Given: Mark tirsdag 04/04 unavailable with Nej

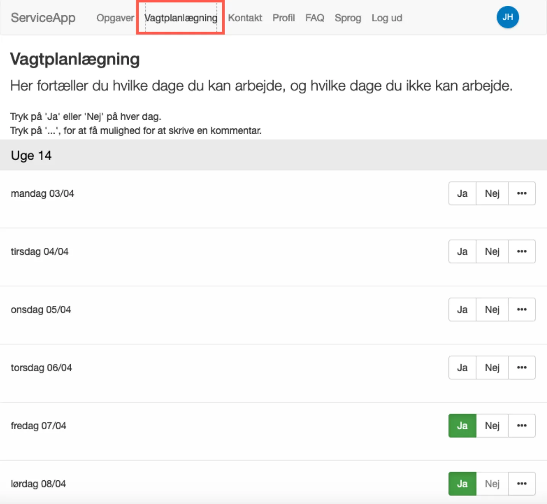Looking at the screenshot, I should tap(492, 252).
